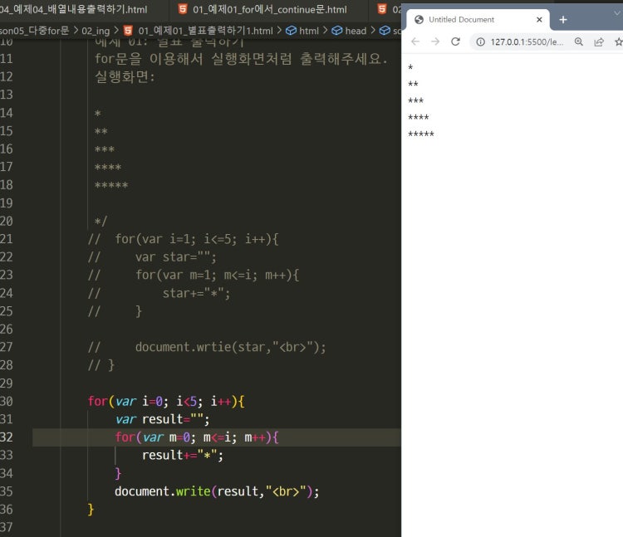Click the tab list dropdown chevron in browser
623x537 pixels.
pyautogui.click(x=617, y=13)
